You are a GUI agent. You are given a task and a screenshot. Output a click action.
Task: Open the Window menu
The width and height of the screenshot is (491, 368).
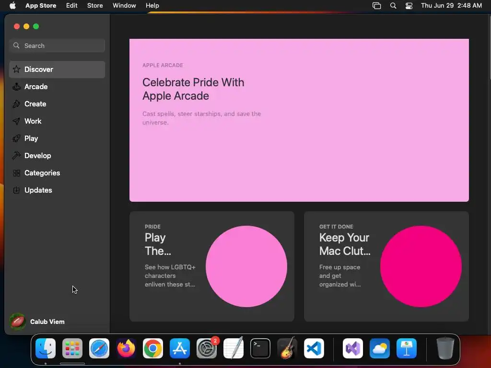pos(124,6)
